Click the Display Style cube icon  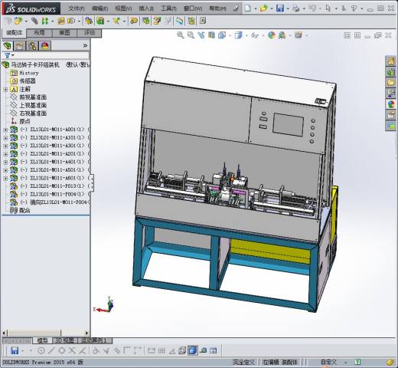coord(238,35)
